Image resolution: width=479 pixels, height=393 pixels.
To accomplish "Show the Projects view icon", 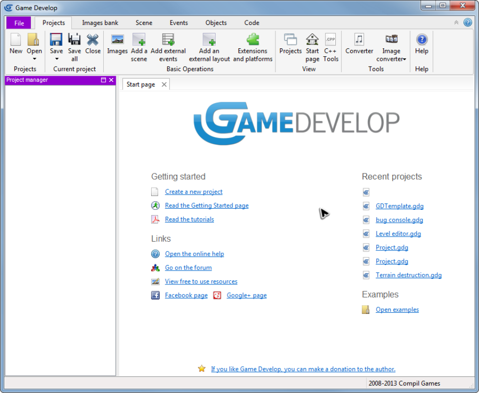I will coord(290,45).
